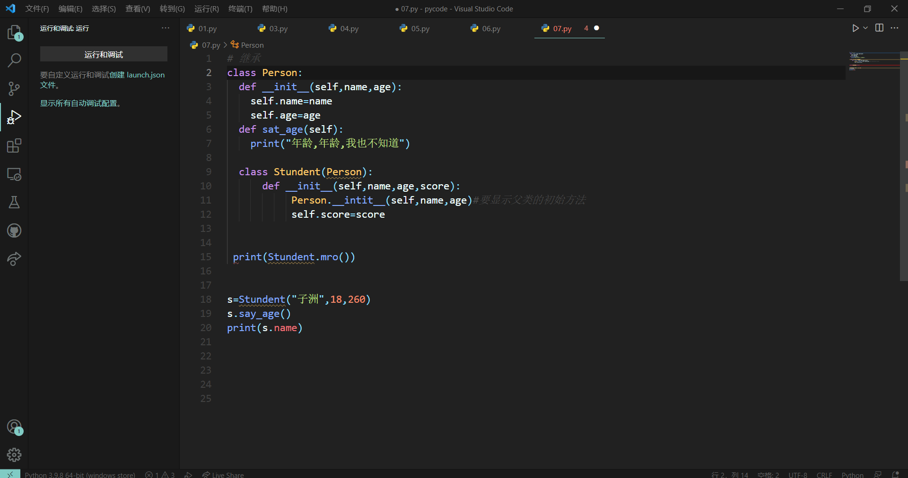Change Python language mode in status bar
The width and height of the screenshot is (908, 478).
(852, 474)
